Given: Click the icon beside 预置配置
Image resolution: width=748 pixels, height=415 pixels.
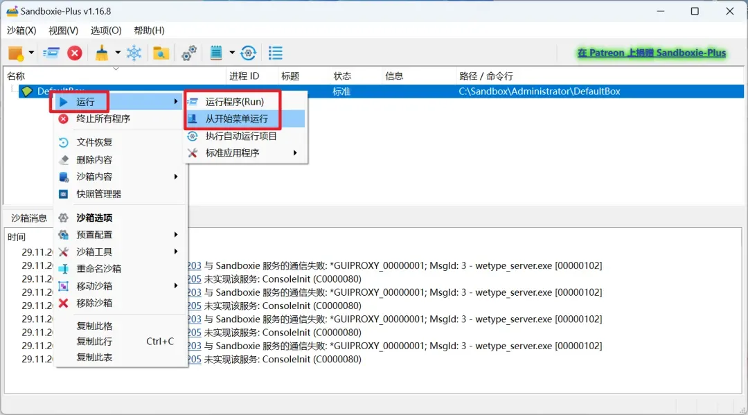Looking at the screenshot, I should coord(64,235).
